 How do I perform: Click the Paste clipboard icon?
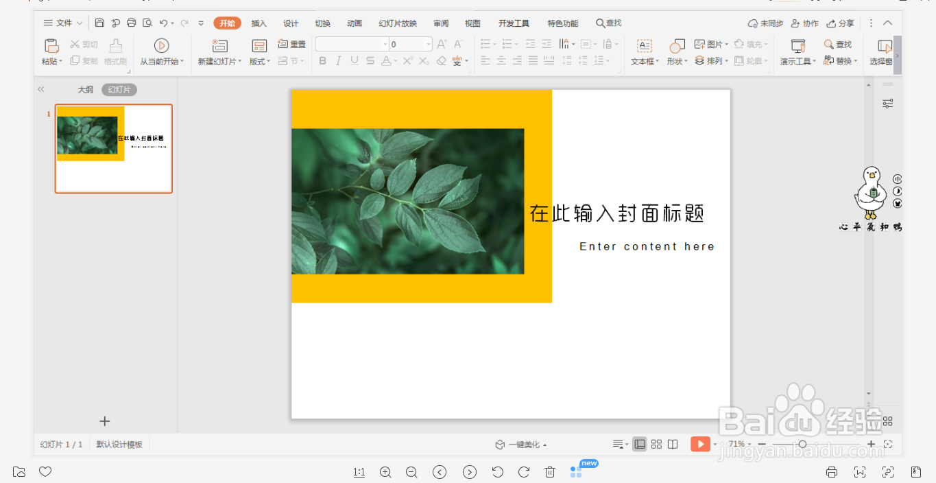pos(51,46)
